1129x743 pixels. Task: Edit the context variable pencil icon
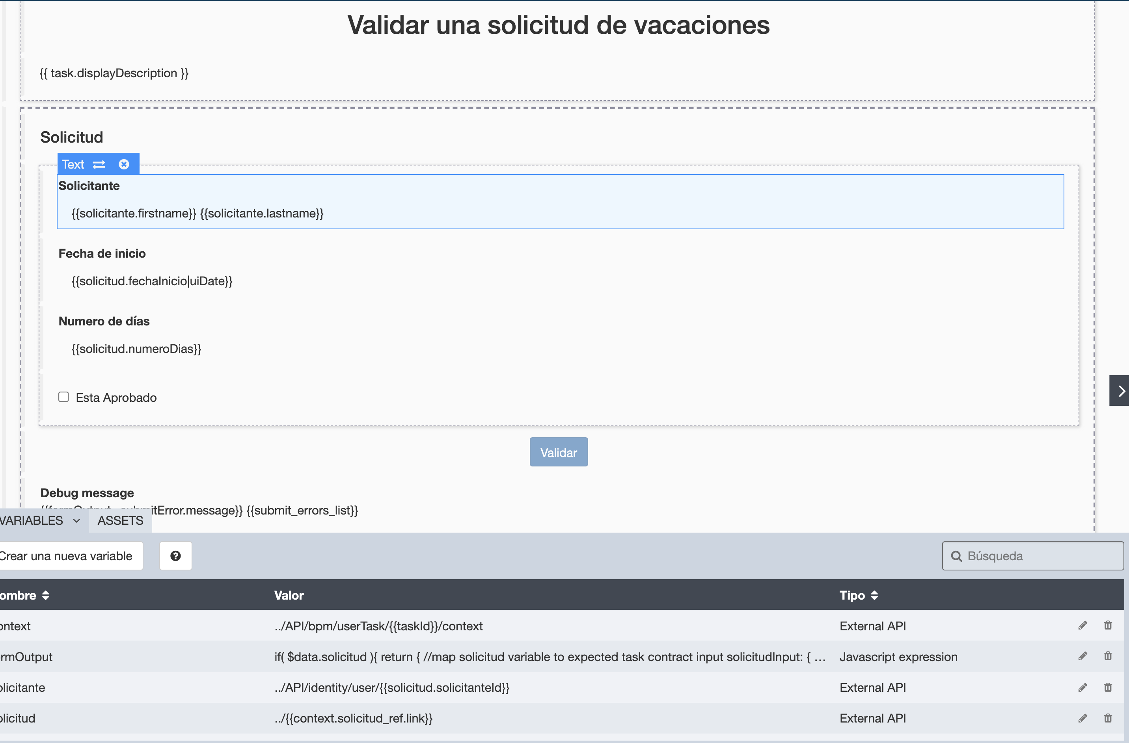(x=1082, y=626)
